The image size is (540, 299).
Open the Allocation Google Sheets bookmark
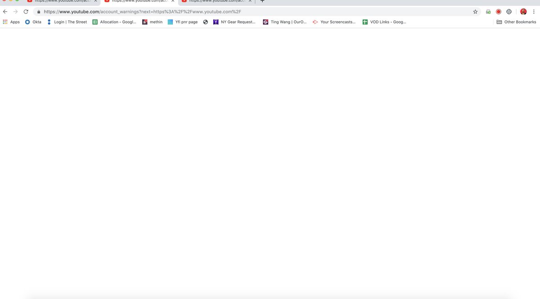coord(114,22)
